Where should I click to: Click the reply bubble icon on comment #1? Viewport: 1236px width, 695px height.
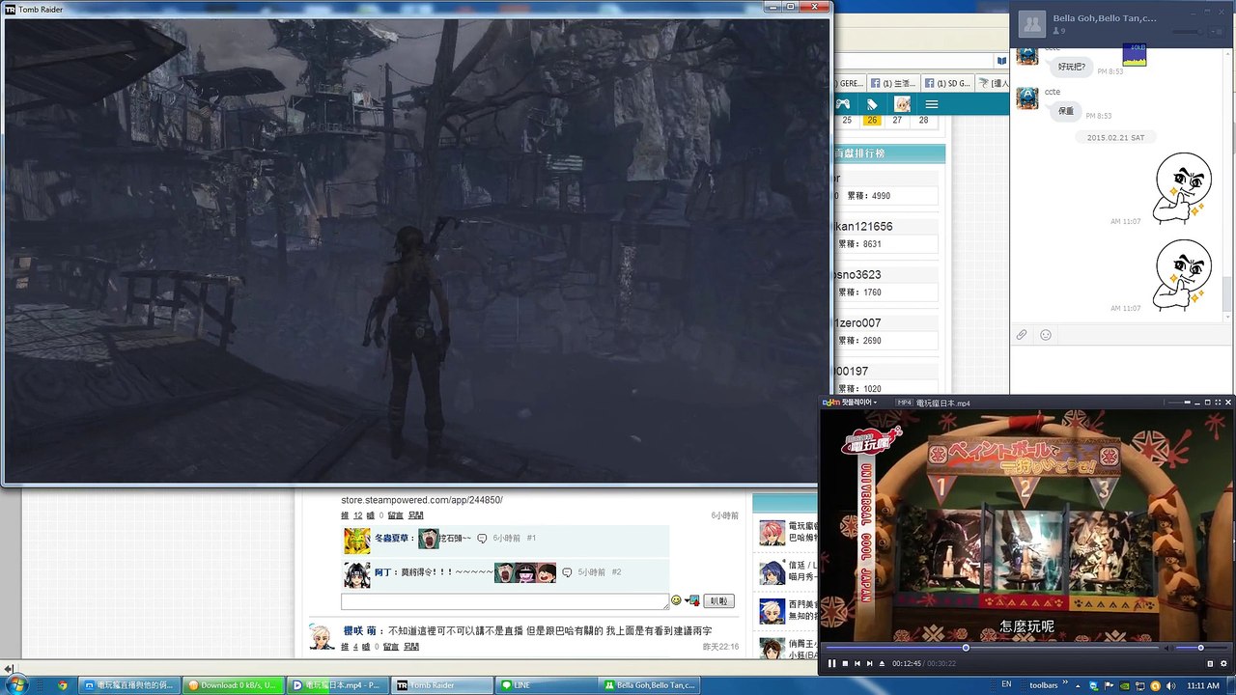pos(482,539)
